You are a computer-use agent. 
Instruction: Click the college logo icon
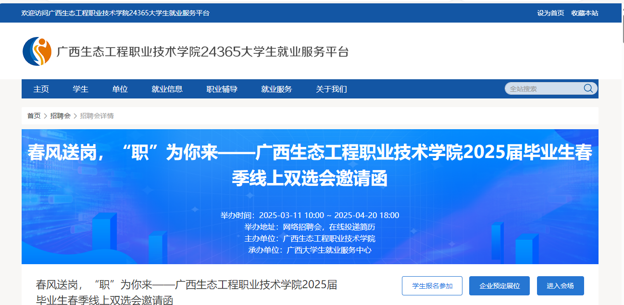tap(37, 51)
